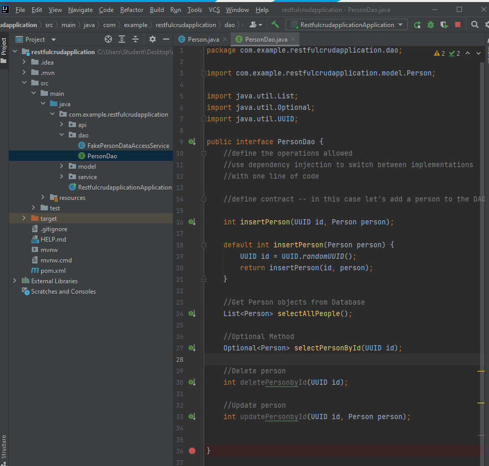Expand the .idea folder
Screen dimensions: 489x466
click(24, 62)
